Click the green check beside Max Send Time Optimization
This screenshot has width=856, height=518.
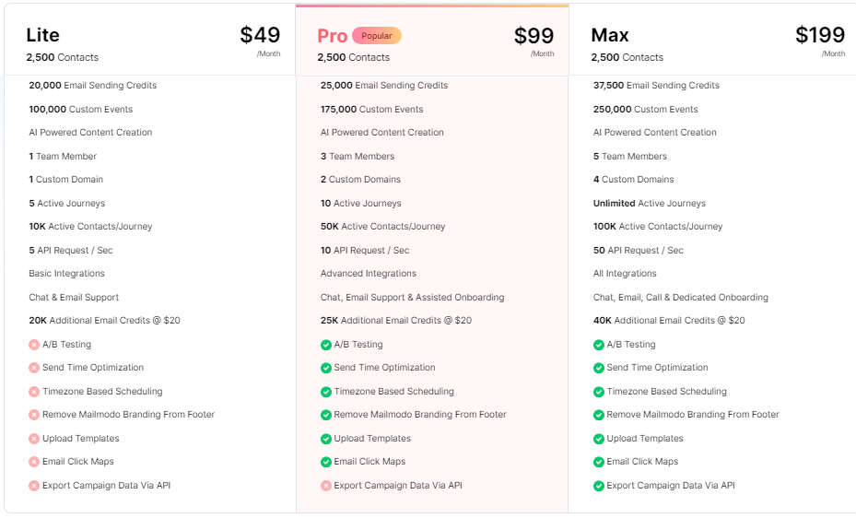pos(599,368)
